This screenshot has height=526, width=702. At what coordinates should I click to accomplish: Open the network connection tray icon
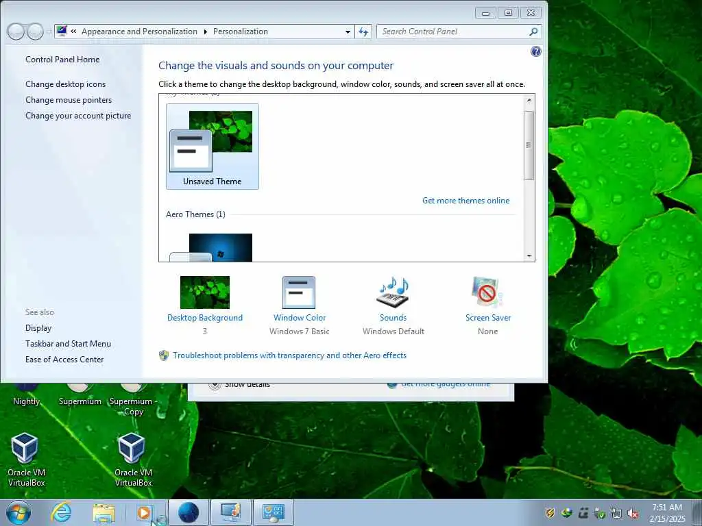tap(616, 514)
